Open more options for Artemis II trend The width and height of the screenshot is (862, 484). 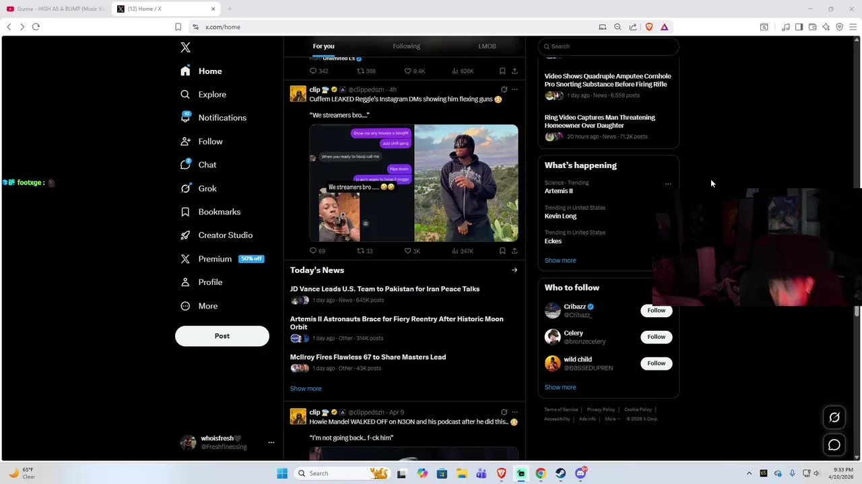[x=668, y=184]
